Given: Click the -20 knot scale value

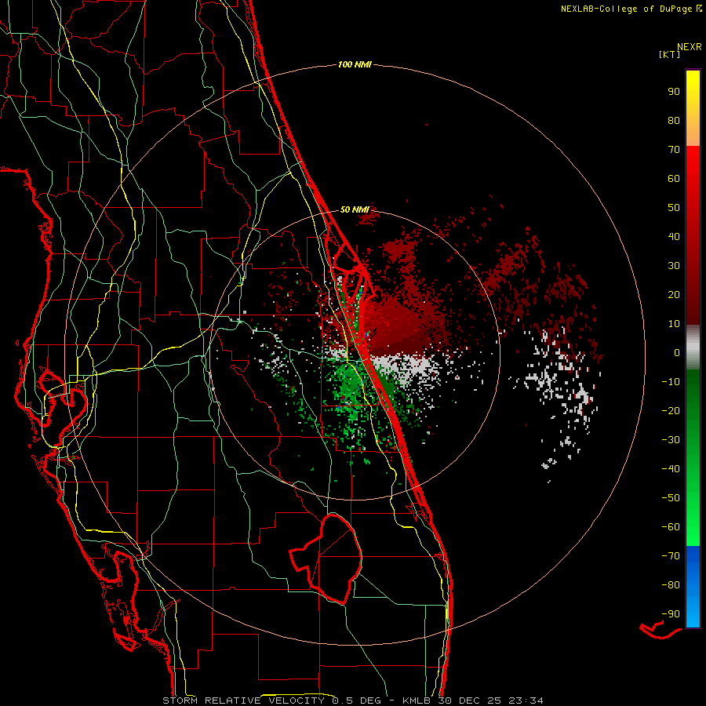Looking at the screenshot, I should (x=671, y=410).
